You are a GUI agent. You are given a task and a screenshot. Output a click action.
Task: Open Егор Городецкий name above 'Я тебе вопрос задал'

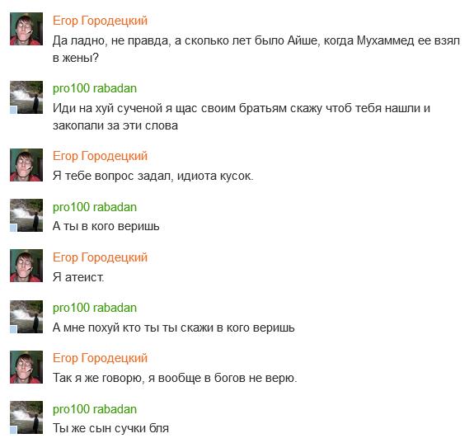100,156
